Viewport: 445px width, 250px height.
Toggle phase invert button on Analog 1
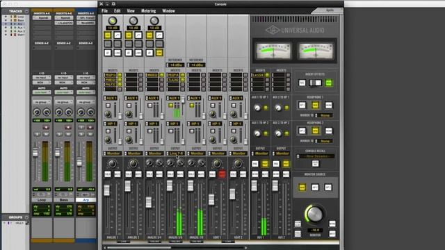point(108,53)
